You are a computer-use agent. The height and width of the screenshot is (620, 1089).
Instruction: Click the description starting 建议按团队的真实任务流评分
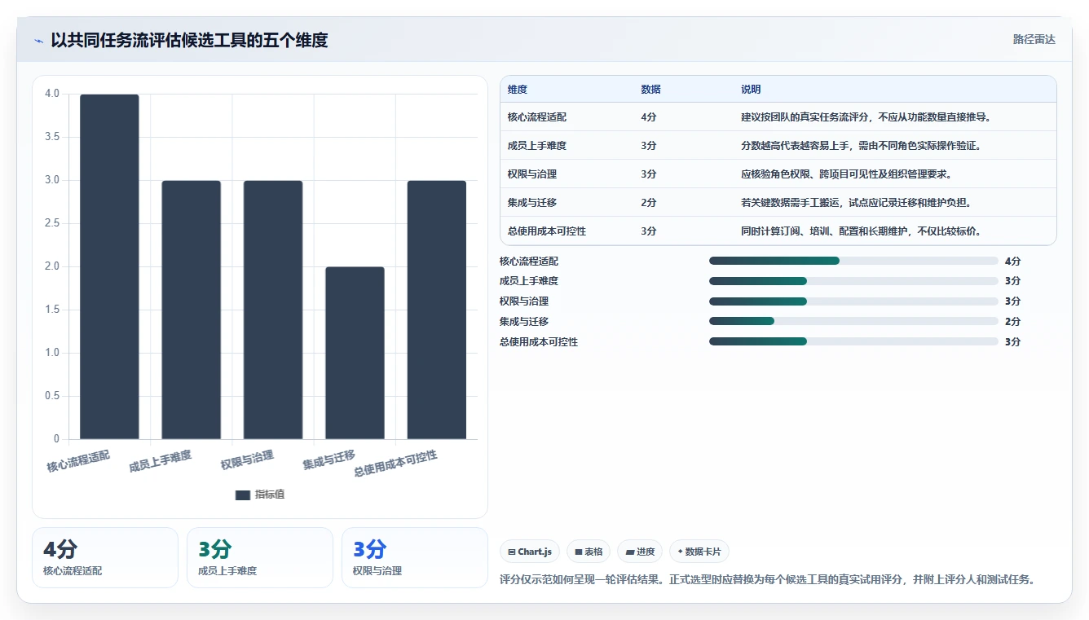[x=866, y=117]
